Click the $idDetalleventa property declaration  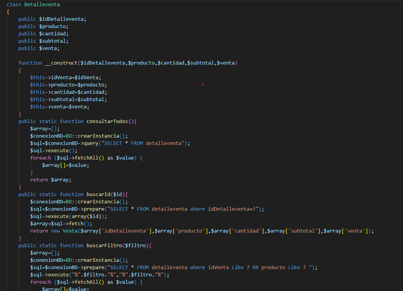click(x=62, y=19)
